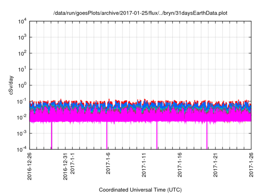Click the plot title file path text
Screen dimensions: 277x194
click(x=140, y=13)
